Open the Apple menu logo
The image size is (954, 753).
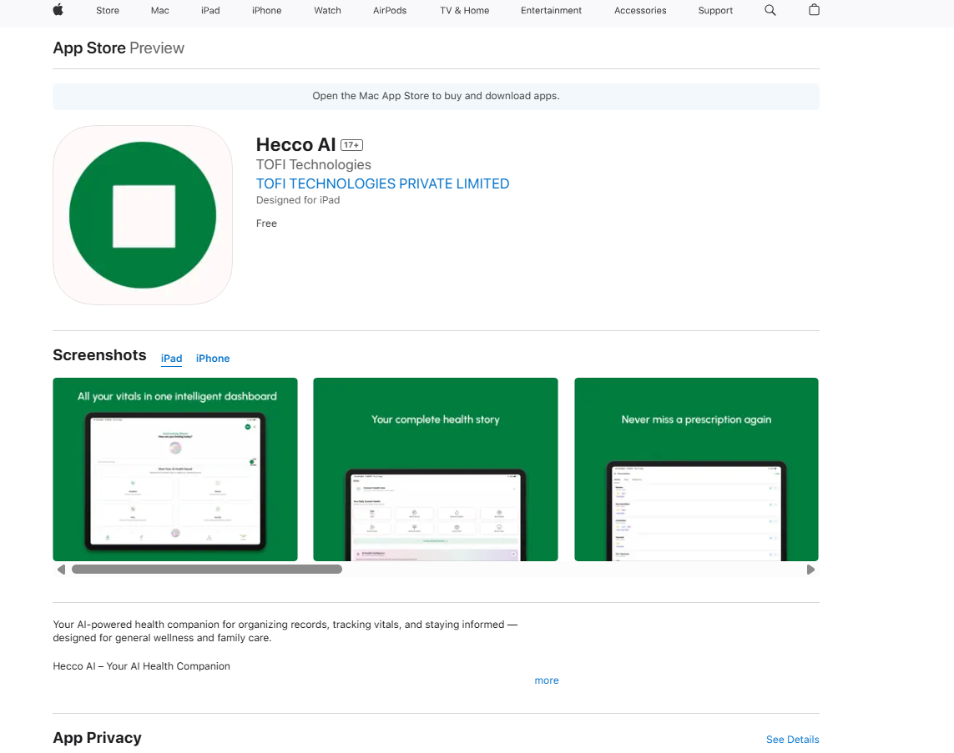pyautogui.click(x=58, y=10)
